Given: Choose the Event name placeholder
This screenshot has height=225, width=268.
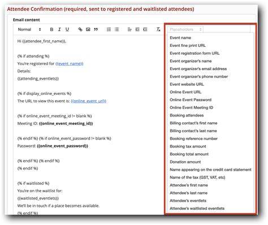Looking at the screenshot, I should [x=180, y=38].
